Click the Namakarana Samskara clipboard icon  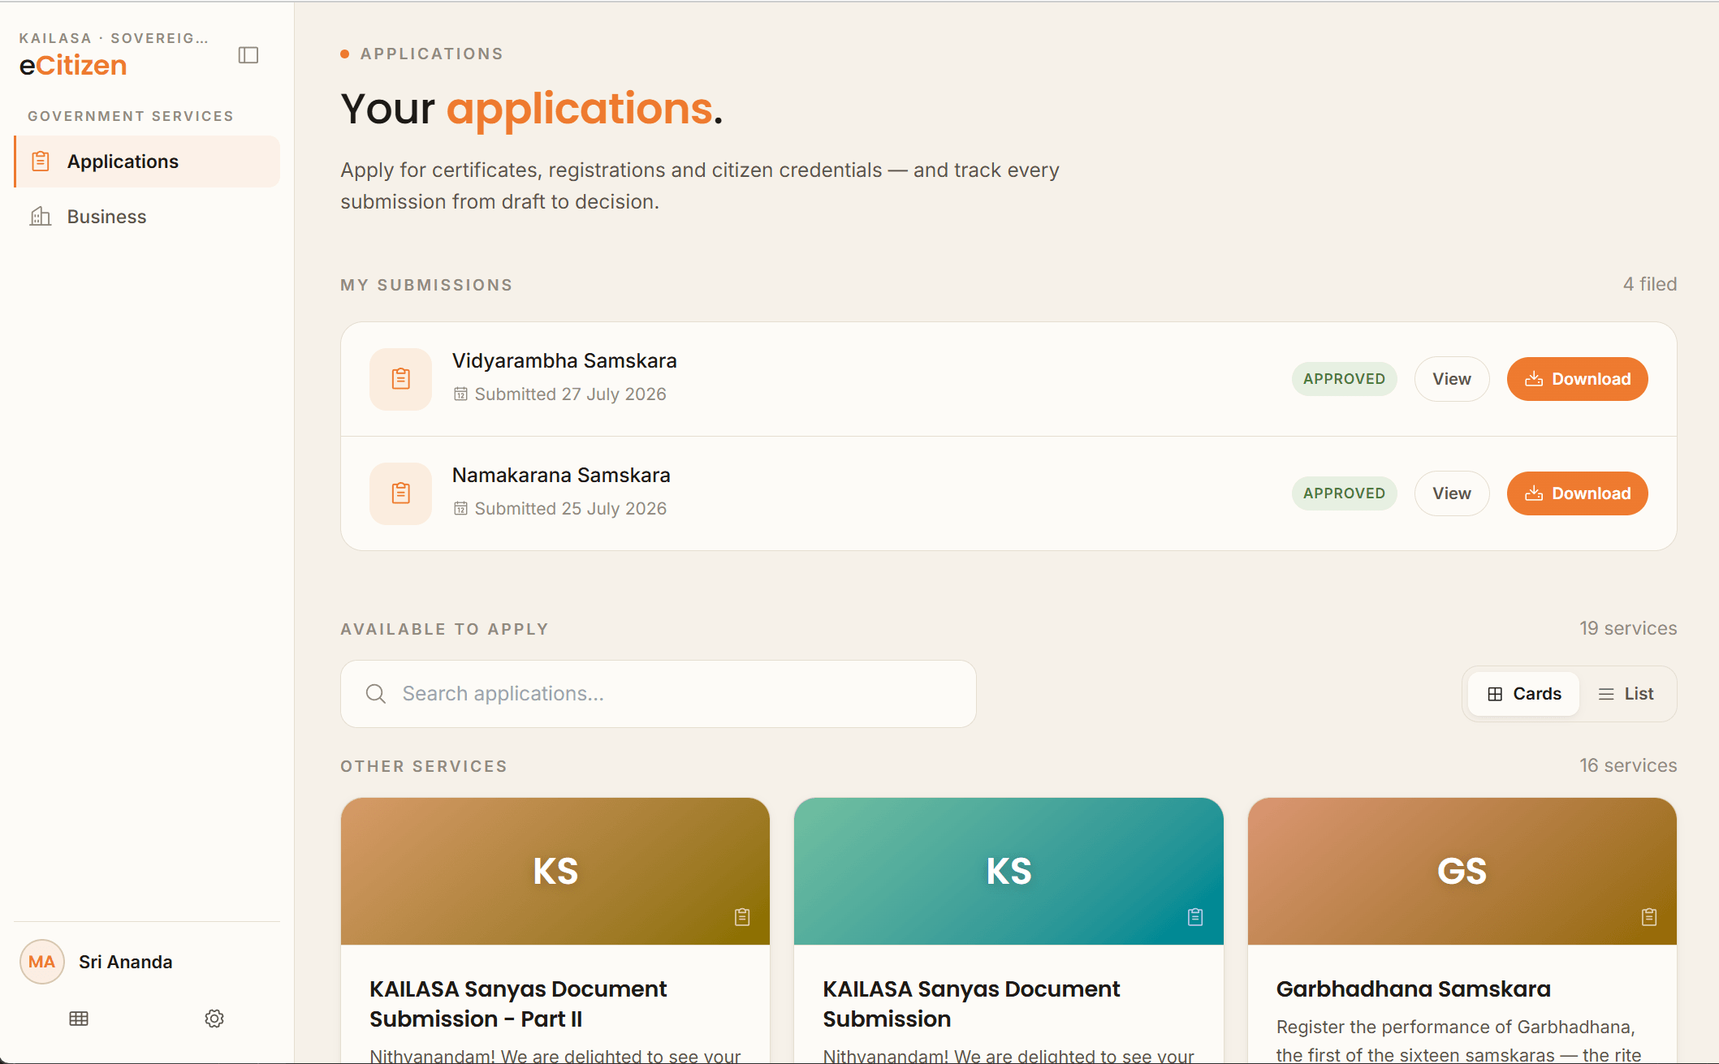[x=400, y=493]
